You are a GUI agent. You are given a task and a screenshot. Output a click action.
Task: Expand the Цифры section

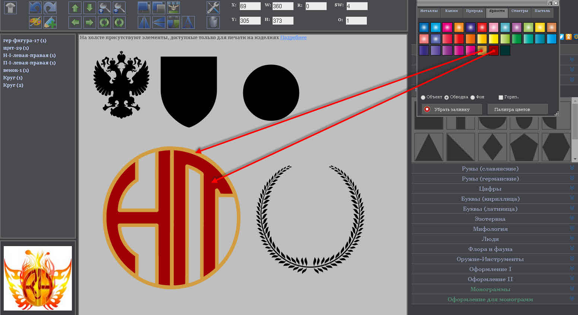(x=495, y=189)
